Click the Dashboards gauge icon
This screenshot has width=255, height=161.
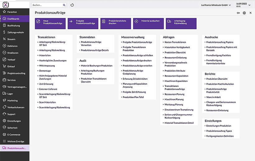click(x=4, y=19)
